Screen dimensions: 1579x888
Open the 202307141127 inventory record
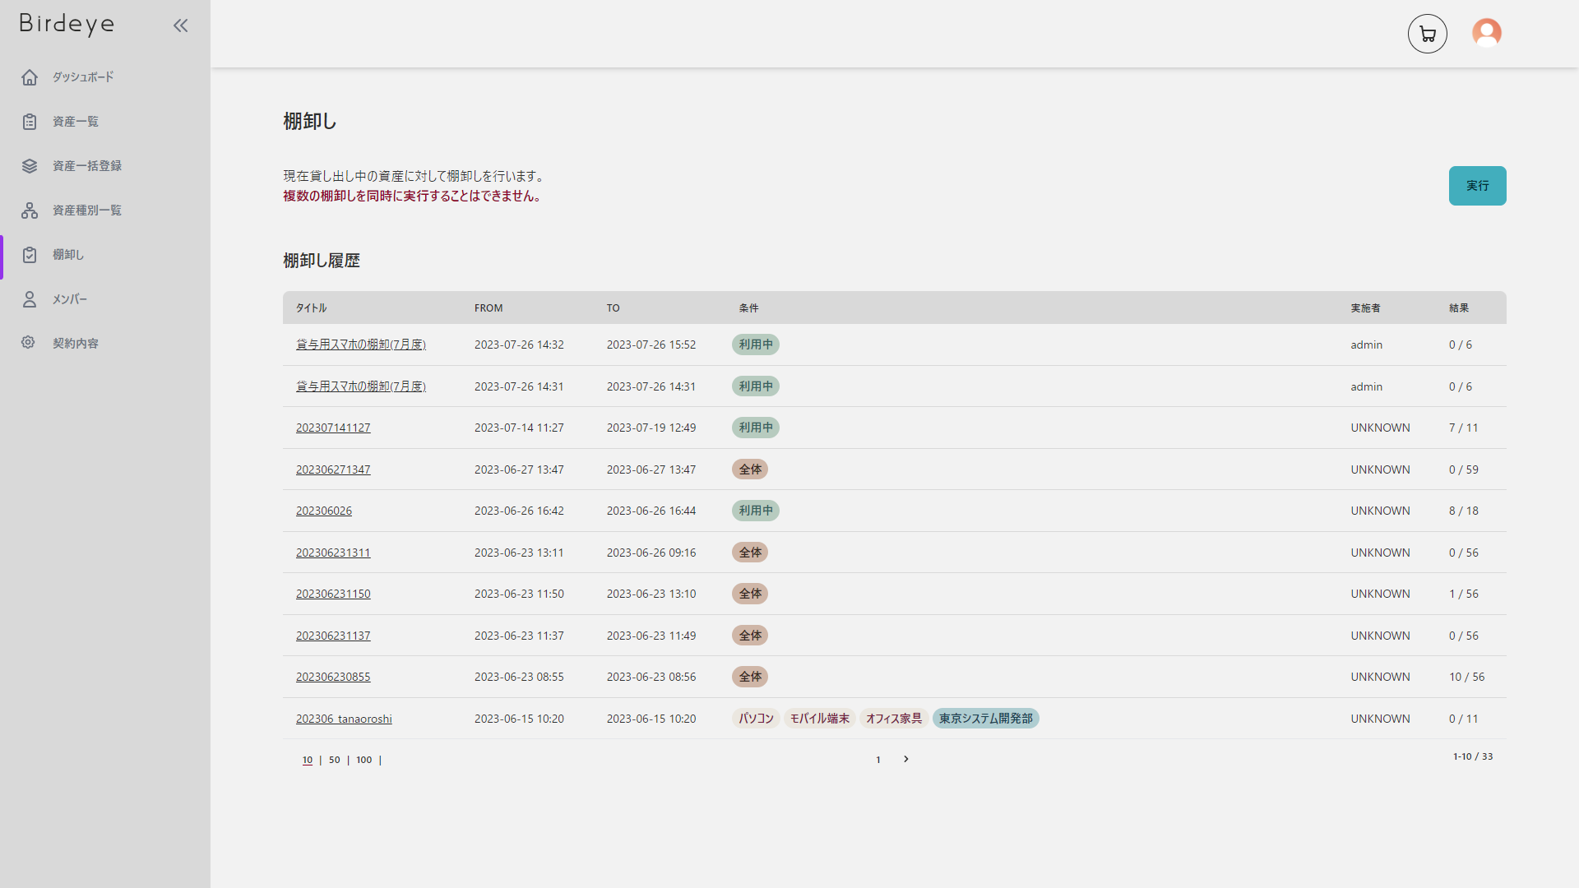[333, 428]
